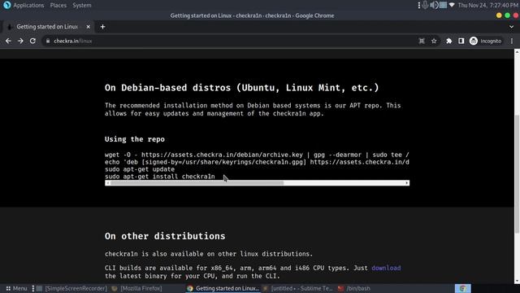This screenshot has width=520, height=293.
Task: Click the microphone tray icon
Action: coord(425,5)
